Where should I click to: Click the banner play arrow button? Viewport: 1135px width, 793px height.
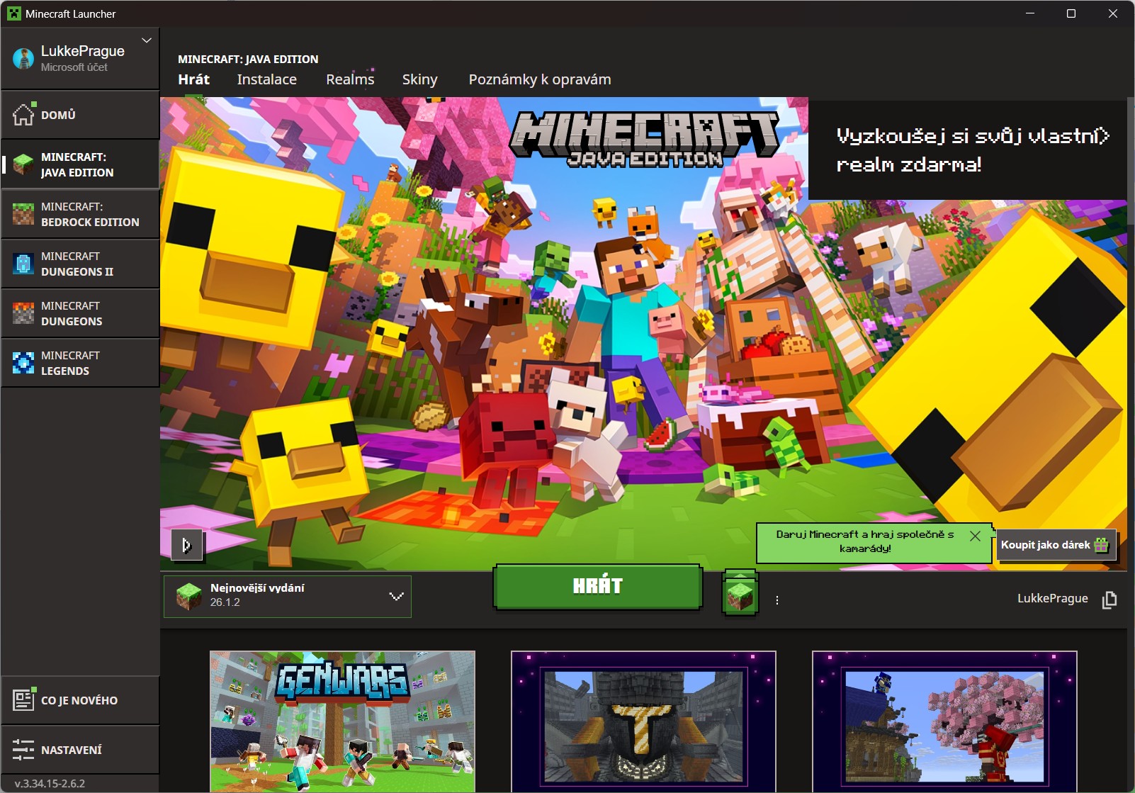tap(187, 545)
